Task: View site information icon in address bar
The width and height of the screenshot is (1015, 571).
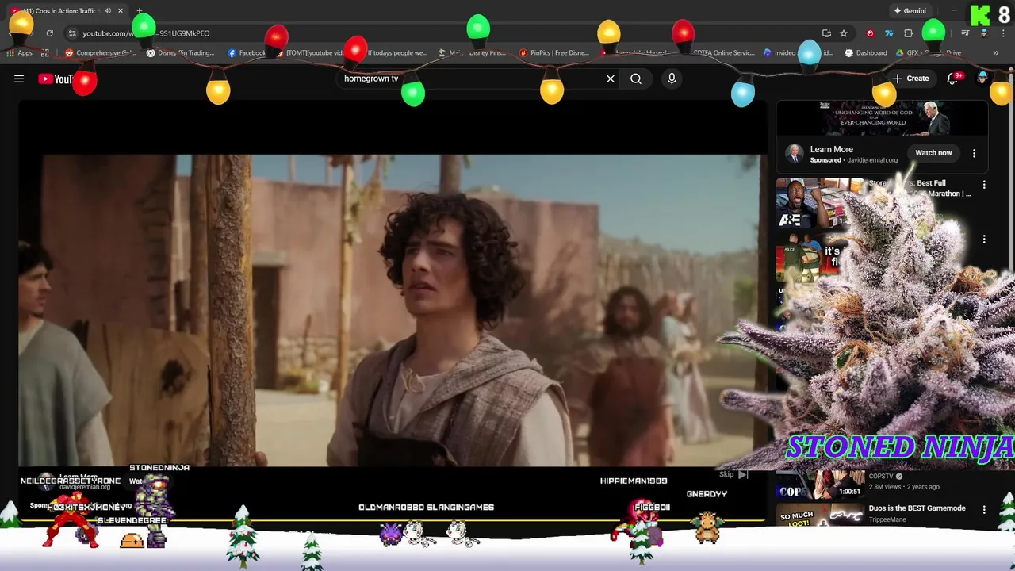Action: (x=72, y=33)
